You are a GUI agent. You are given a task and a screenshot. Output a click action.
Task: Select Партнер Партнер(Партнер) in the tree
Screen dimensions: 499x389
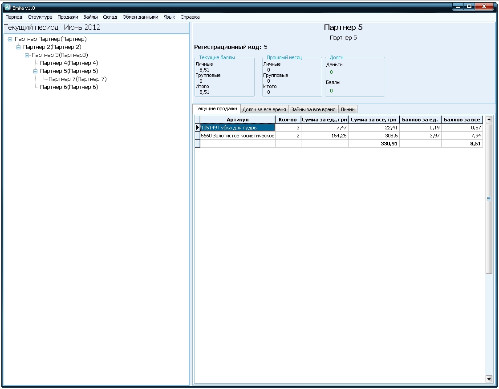pos(51,39)
